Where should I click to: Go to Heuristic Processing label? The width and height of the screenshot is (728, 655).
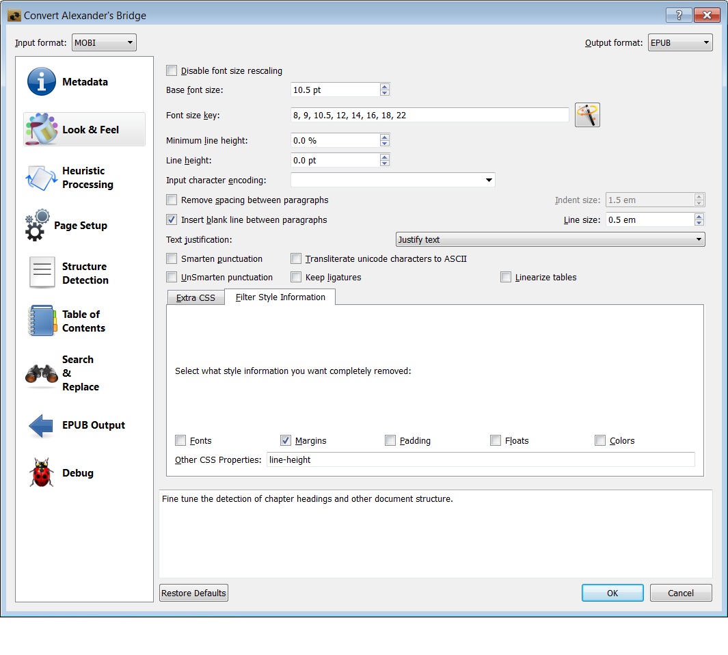point(87,178)
